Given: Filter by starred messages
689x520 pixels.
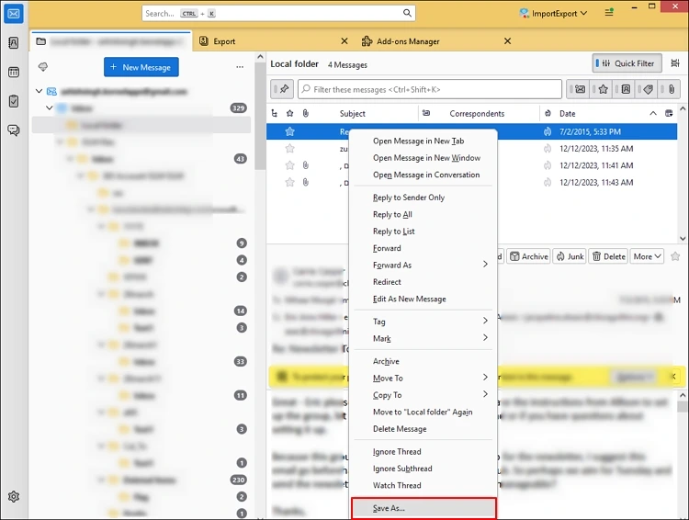Looking at the screenshot, I should pyautogui.click(x=602, y=89).
